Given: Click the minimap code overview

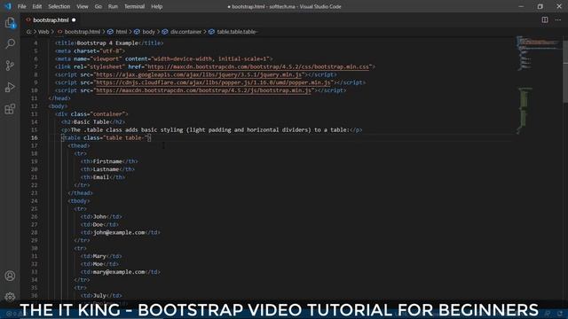Looking at the screenshot, I should point(539,85).
